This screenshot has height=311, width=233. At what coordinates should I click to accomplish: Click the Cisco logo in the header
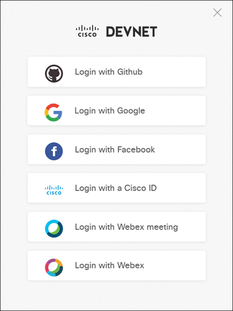pyautogui.click(x=87, y=31)
